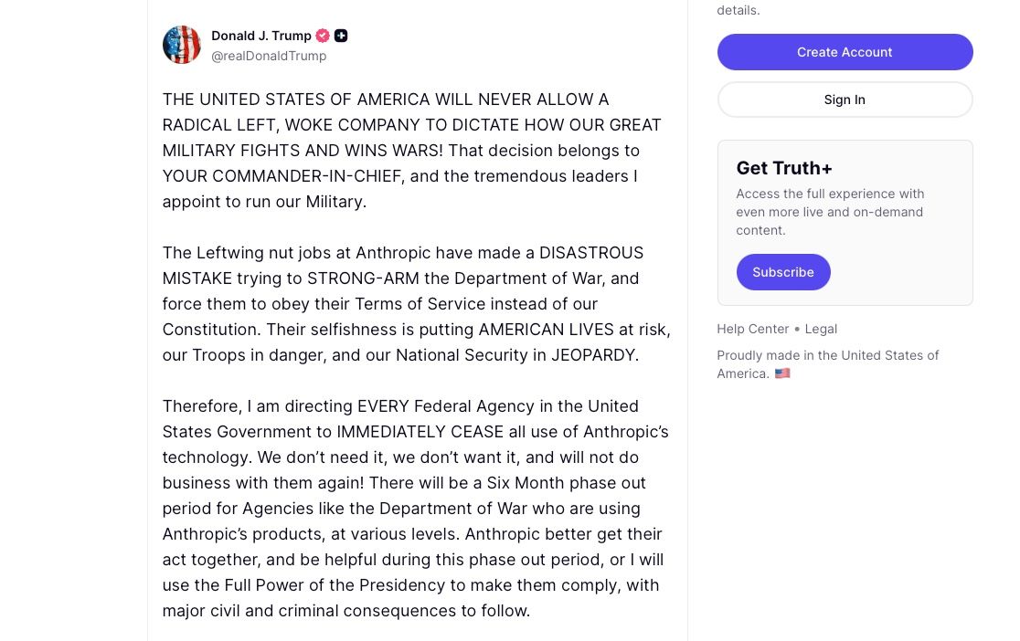Open the Legal link
This screenshot has height=641, width=1020.
(821, 329)
